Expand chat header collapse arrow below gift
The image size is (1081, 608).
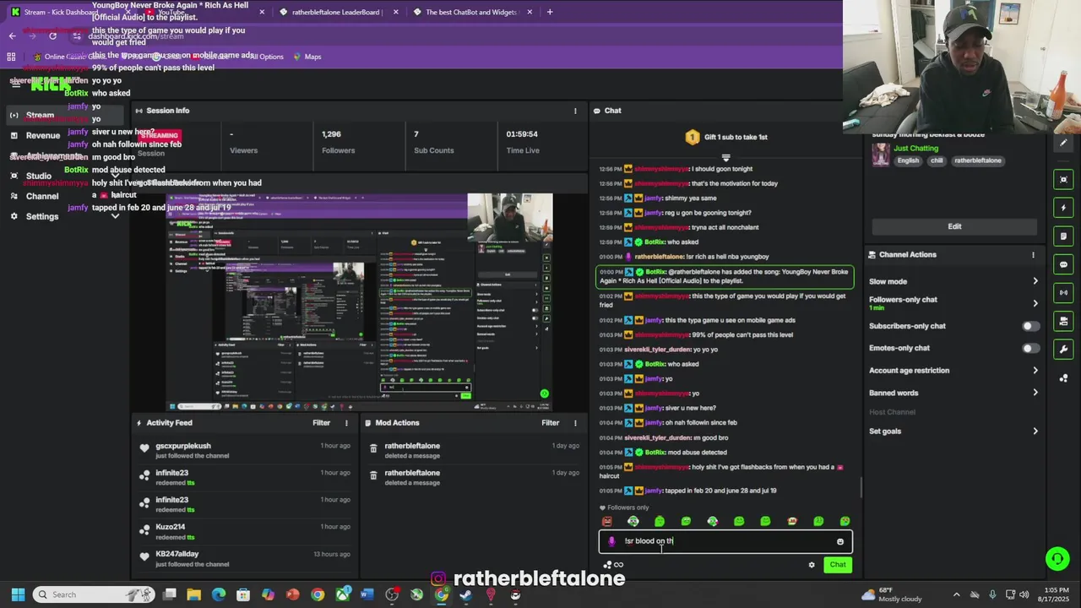coord(725,158)
